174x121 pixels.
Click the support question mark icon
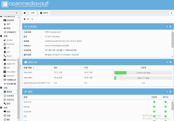pyautogui.click(x=5, y=116)
